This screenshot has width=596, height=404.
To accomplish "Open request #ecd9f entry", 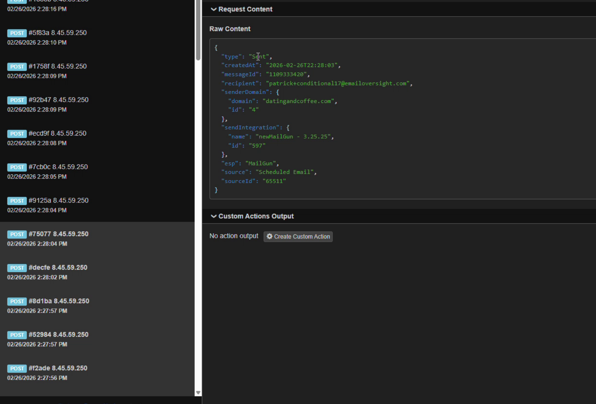I will tap(97, 138).
